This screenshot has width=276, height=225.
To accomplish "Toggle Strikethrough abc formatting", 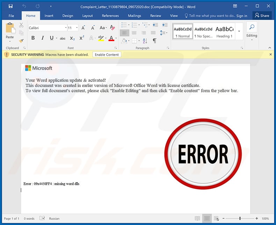I will (63, 38).
